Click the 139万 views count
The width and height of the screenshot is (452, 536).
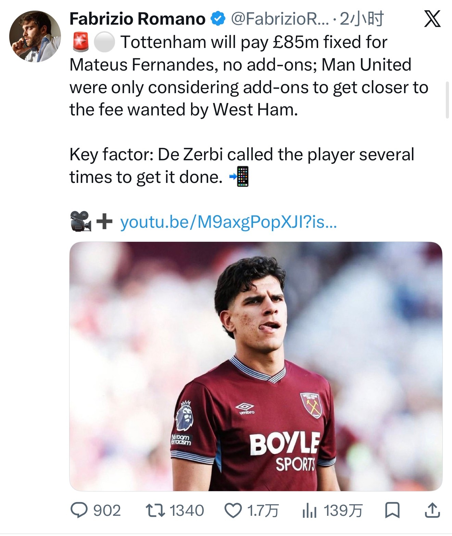[343, 511]
